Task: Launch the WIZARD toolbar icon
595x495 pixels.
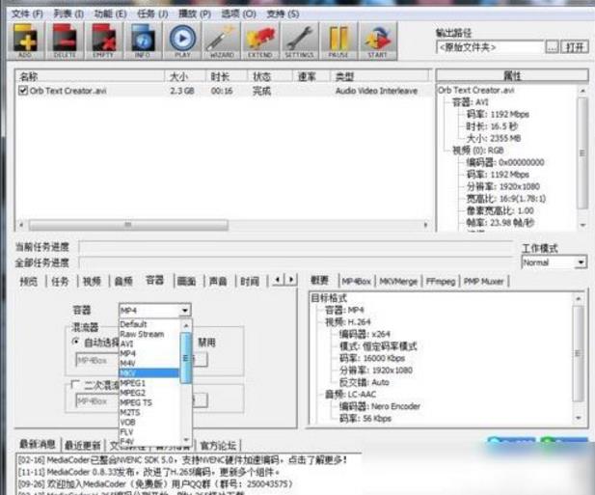Action: point(222,41)
